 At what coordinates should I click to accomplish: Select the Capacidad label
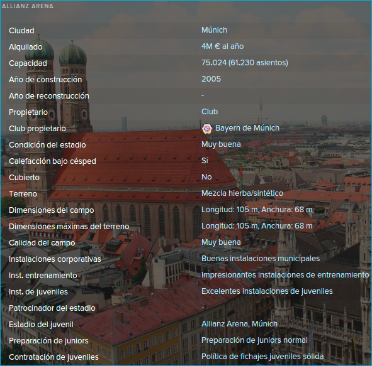[x=28, y=63]
